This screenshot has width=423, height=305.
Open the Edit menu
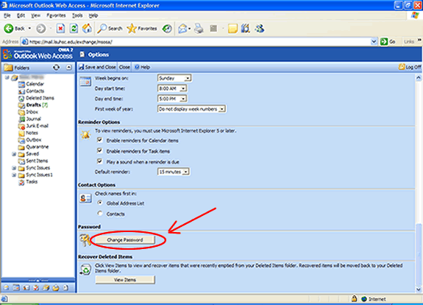pos(21,15)
